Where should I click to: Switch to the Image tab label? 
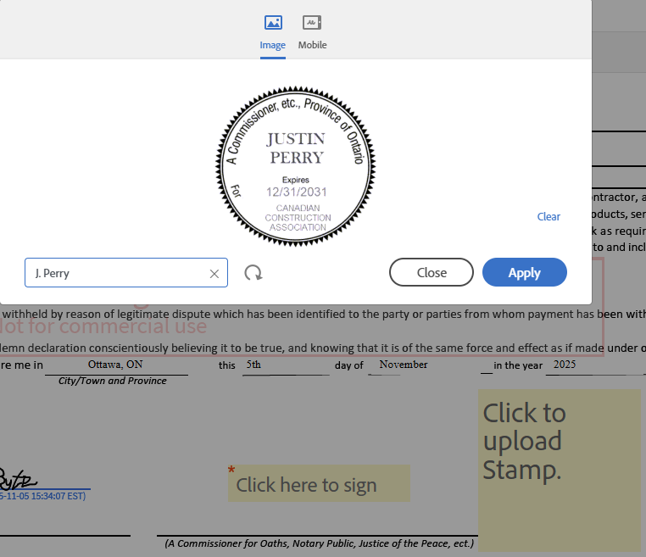point(272,45)
